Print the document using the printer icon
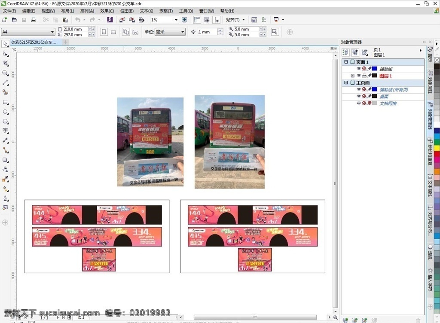 click(34, 20)
